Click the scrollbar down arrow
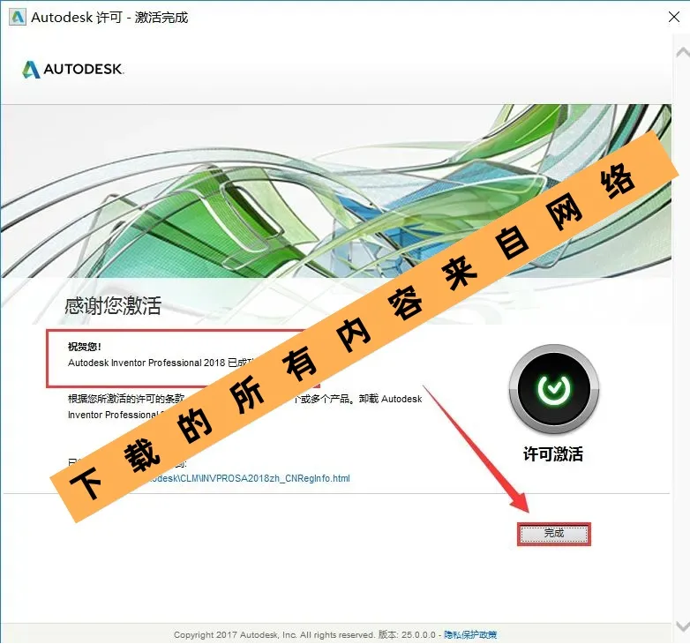This screenshot has width=690, height=644. [x=683, y=626]
